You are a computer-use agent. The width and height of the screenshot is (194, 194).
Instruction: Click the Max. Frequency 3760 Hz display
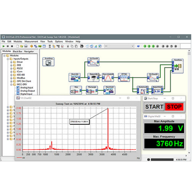click(x=164, y=144)
